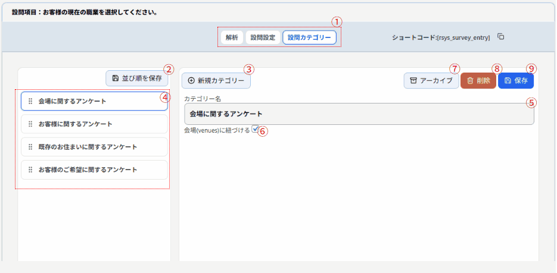Click the ショートコード text label
Image resolution: width=557 pixels, height=273 pixels.
(x=441, y=37)
